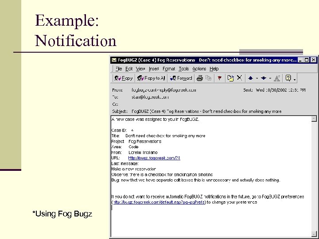Open the File menu
This screenshot has height=239, width=319.
tap(119, 69)
